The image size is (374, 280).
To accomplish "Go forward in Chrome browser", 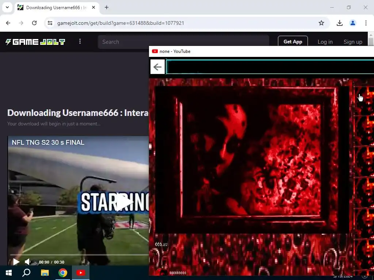I will coord(21,23).
